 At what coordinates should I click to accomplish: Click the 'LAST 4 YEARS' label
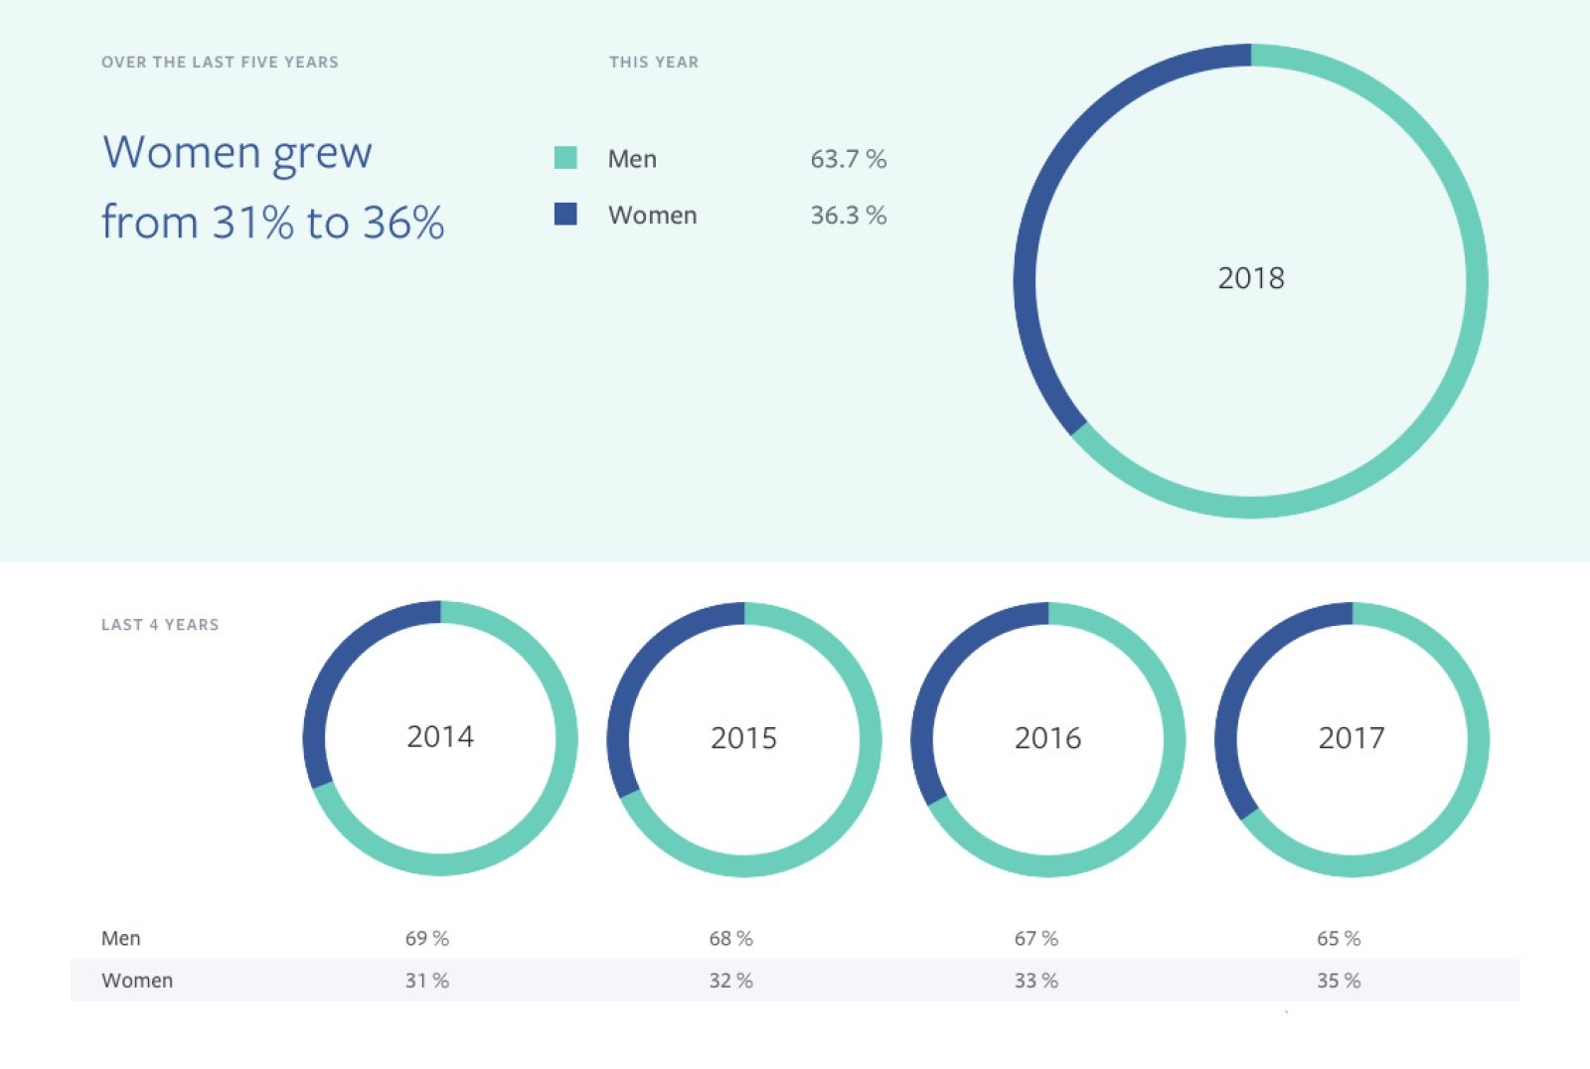click(160, 625)
